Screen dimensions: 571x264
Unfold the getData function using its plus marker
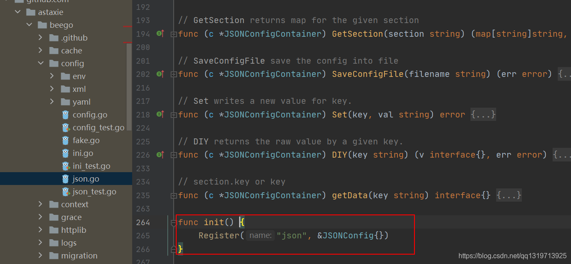pyautogui.click(x=174, y=196)
